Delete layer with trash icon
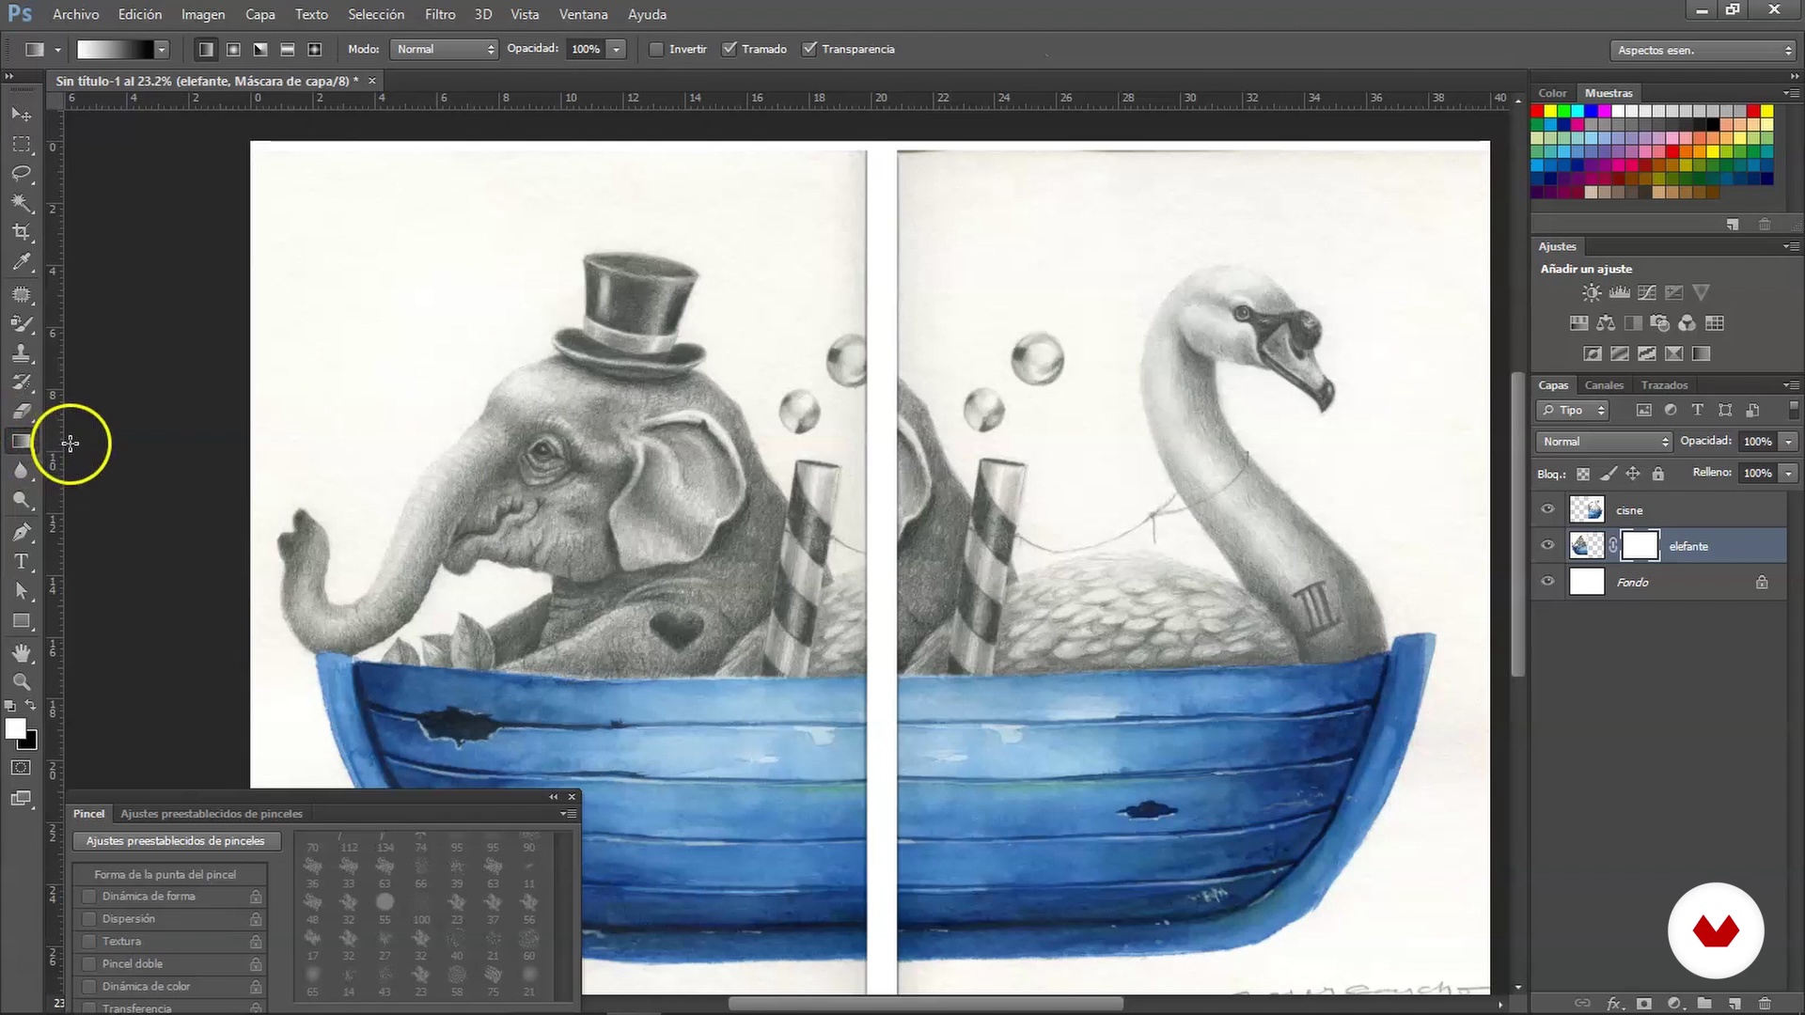1805x1015 pixels. point(1765,1004)
